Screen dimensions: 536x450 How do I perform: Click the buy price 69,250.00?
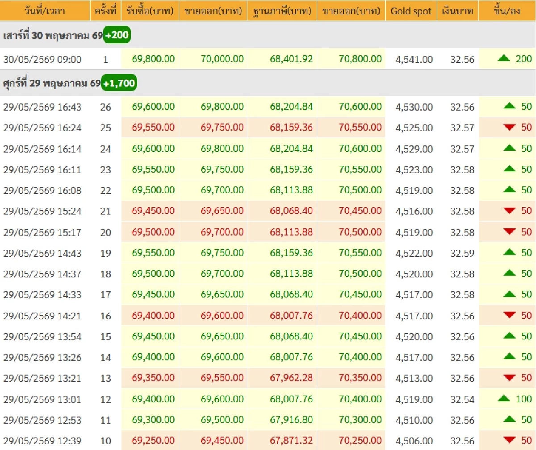point(153,440)
